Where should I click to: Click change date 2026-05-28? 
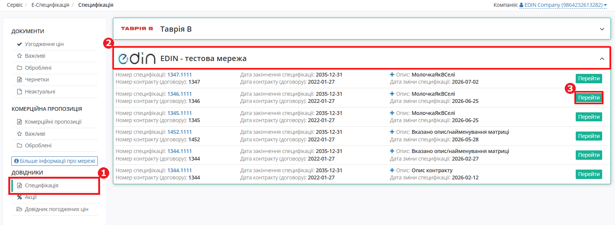click(x=465, y=139)
